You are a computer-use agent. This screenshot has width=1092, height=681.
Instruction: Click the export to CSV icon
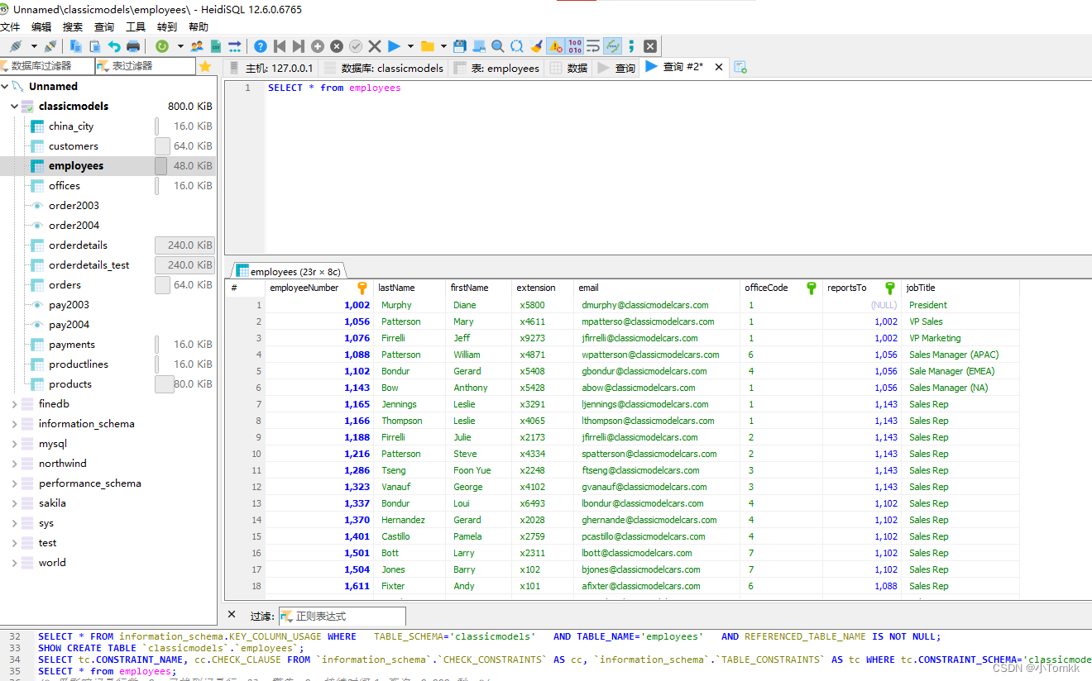click(x=216, y=45)
